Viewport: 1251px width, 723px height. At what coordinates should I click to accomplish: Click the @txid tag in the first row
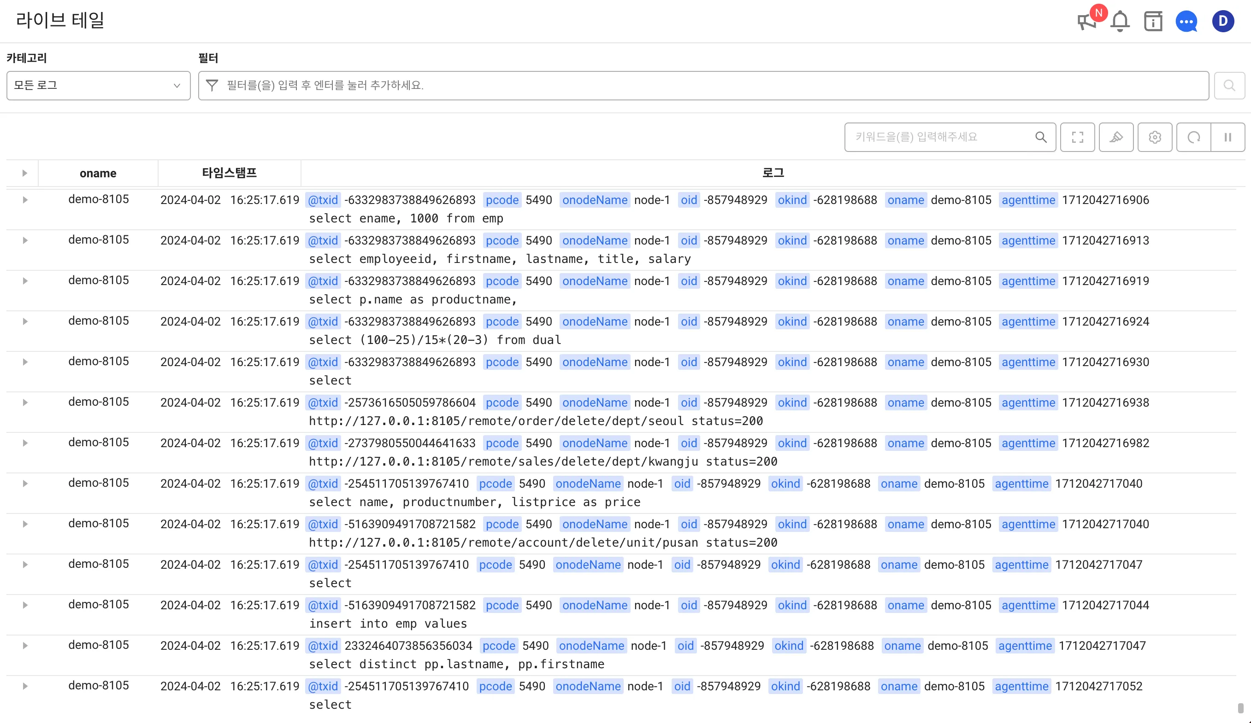(x=323, y=200)
